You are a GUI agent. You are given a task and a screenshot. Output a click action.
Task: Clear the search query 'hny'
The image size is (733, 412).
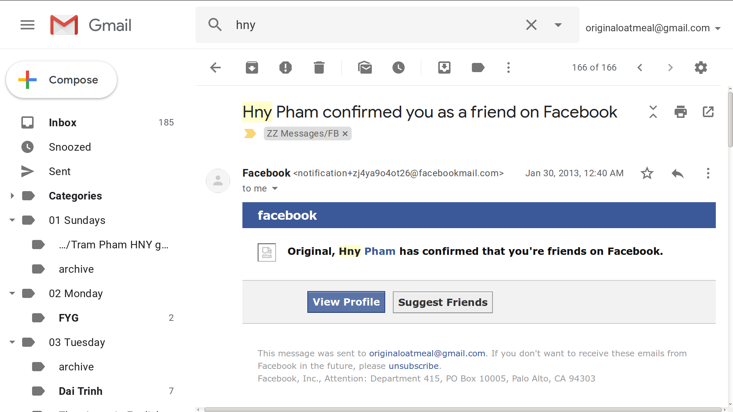click(531, 25)
